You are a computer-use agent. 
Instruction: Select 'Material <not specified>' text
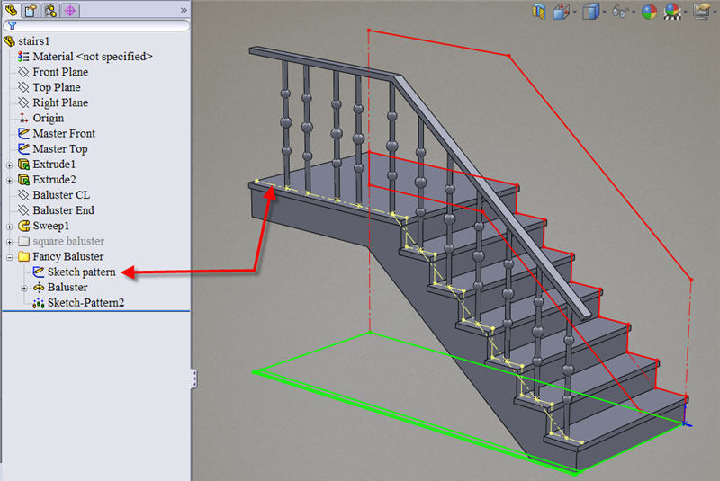click(93, 57)
